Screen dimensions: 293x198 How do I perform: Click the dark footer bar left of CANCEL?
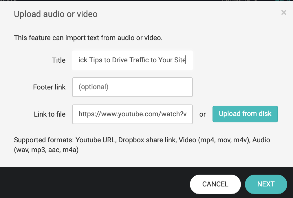click(94, 182)
